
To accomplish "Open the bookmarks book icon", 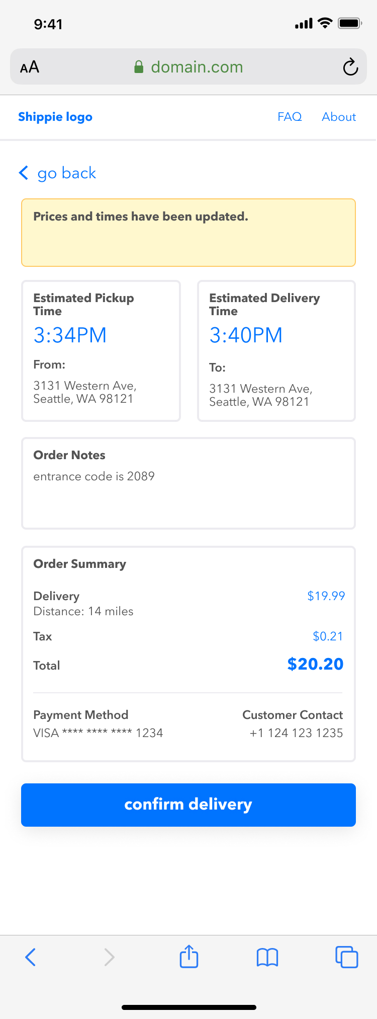I will coord(267,957).
